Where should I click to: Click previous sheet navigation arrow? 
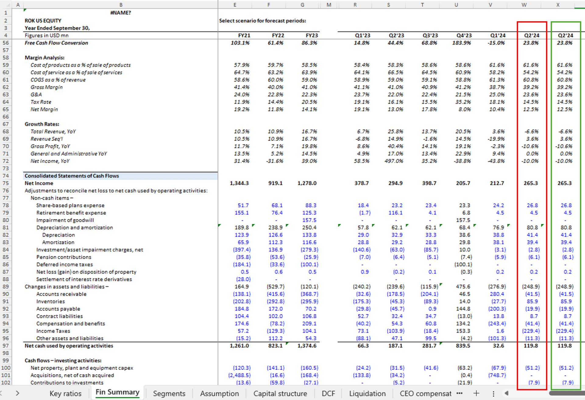tap(2, 393)
